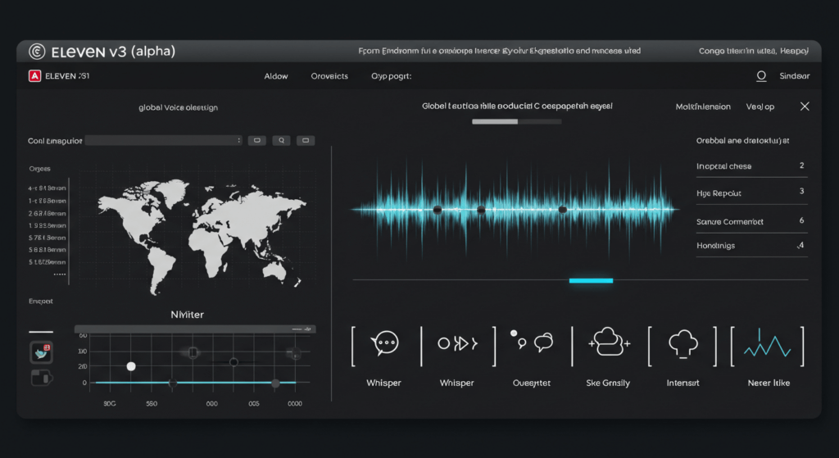
Task: Click the rightmost black marker on the waveform
Action: click(562, 210)
